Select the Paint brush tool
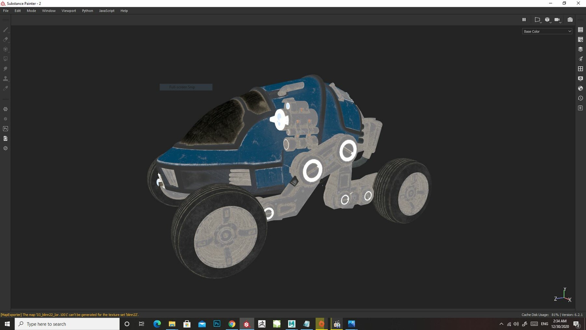This screenshot has height=330, width=586. [5, 30]
